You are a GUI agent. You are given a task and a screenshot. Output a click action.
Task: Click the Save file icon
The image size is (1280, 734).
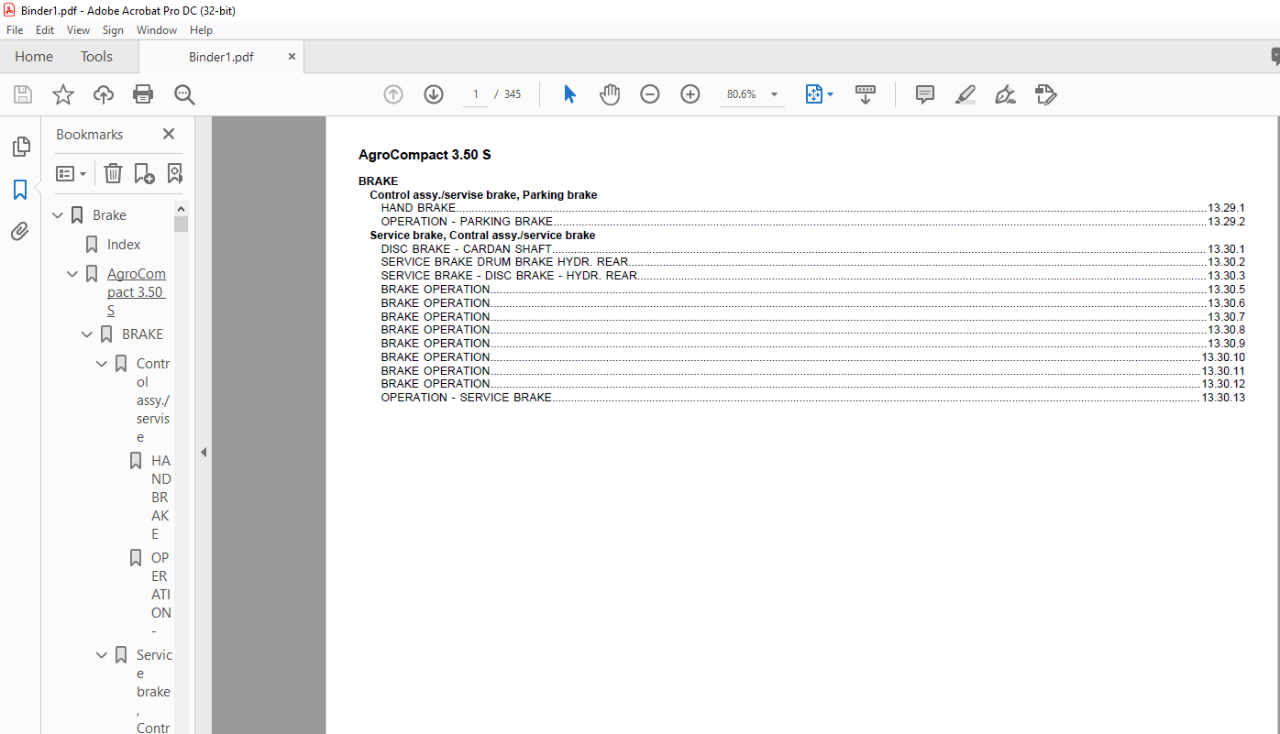tap(23, 94)
